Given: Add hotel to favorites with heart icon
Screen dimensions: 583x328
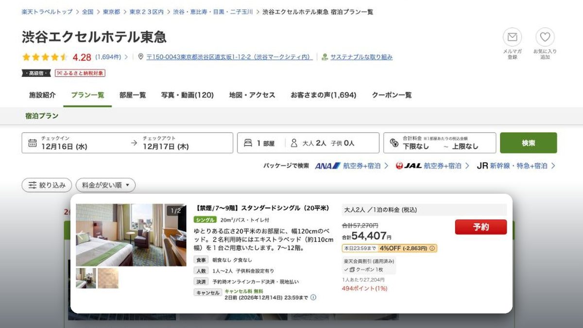Looking at the screenshot, I should pyautogui.click(x=545, y=37).
